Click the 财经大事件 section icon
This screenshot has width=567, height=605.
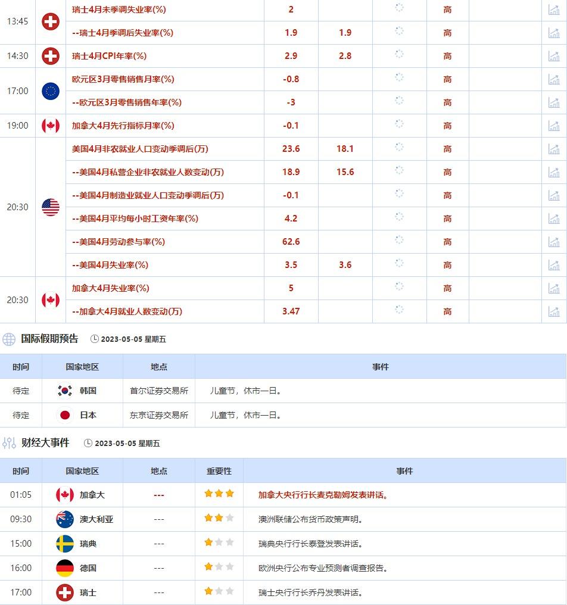[8, 443]
